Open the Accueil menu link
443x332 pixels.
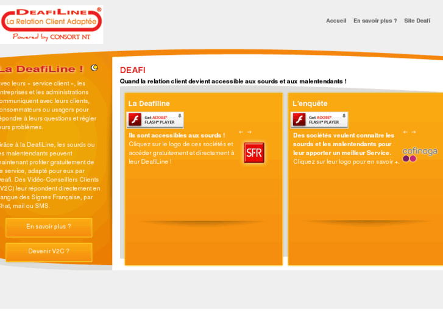[336, 21]
